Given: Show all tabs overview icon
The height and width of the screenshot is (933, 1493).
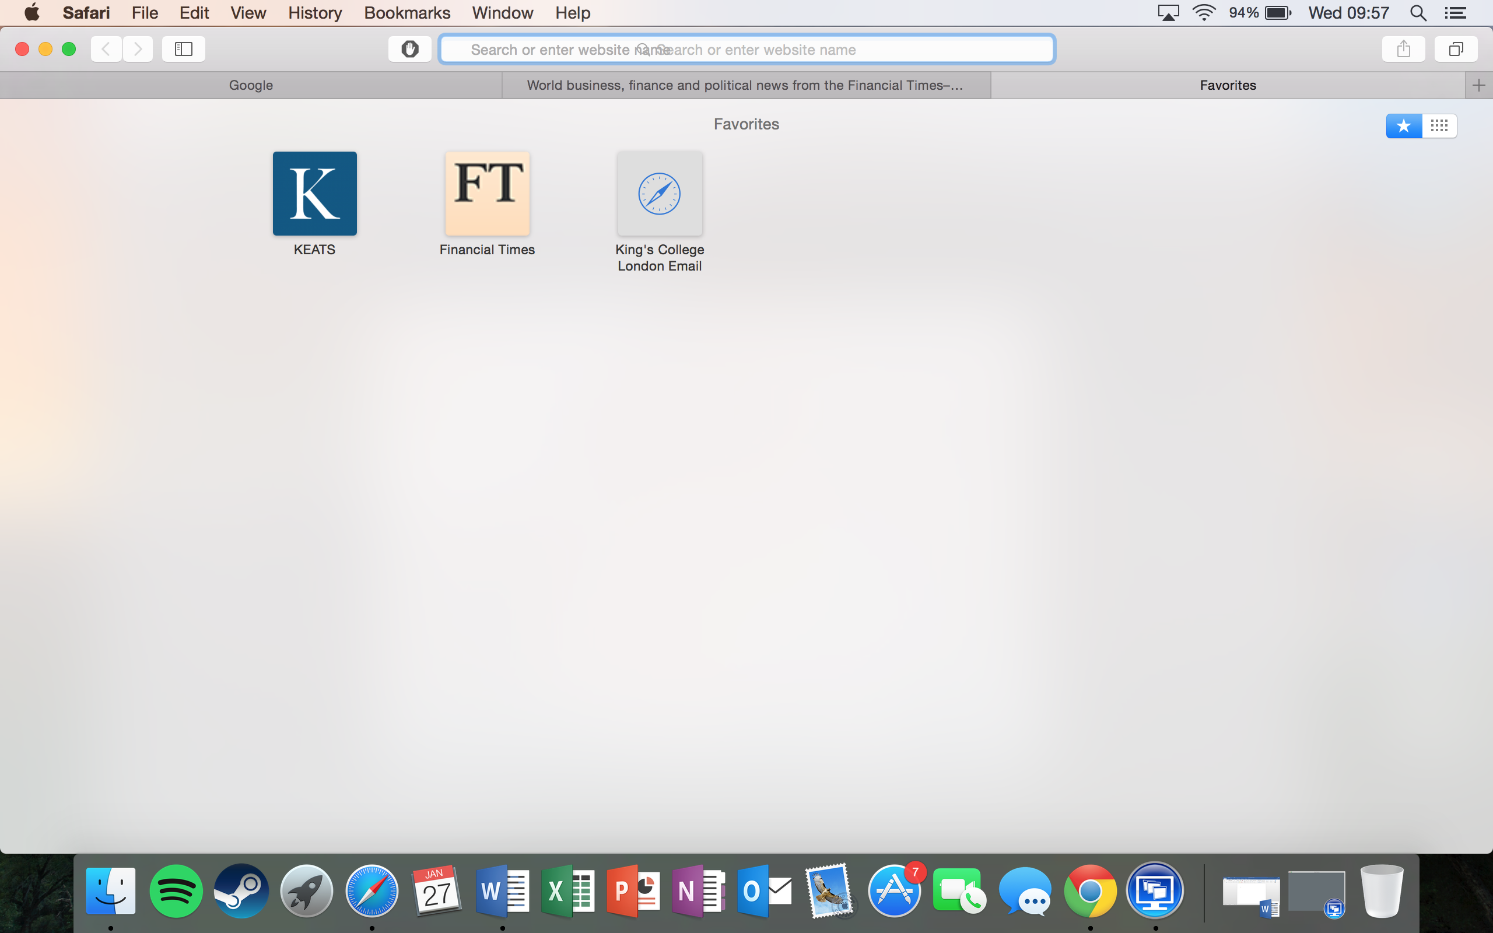Looking at the screenshot, I should pos(1455,49).
